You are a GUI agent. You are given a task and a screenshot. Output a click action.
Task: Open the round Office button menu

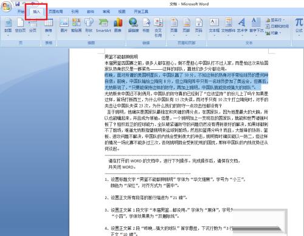coord(6,7)
